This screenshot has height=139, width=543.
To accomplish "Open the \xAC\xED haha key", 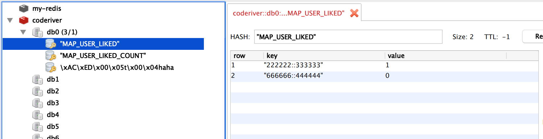I will coord(117,68).
